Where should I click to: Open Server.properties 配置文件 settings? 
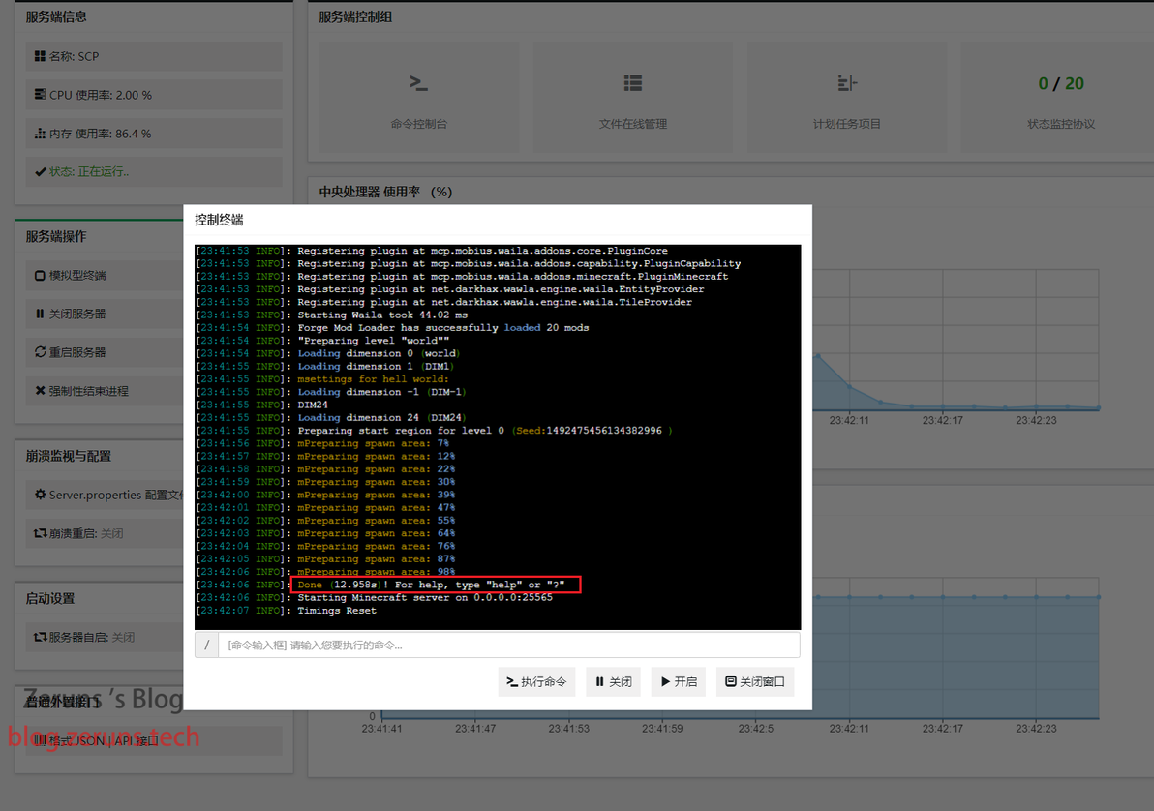pyautogui.click(x=105, y=495)
